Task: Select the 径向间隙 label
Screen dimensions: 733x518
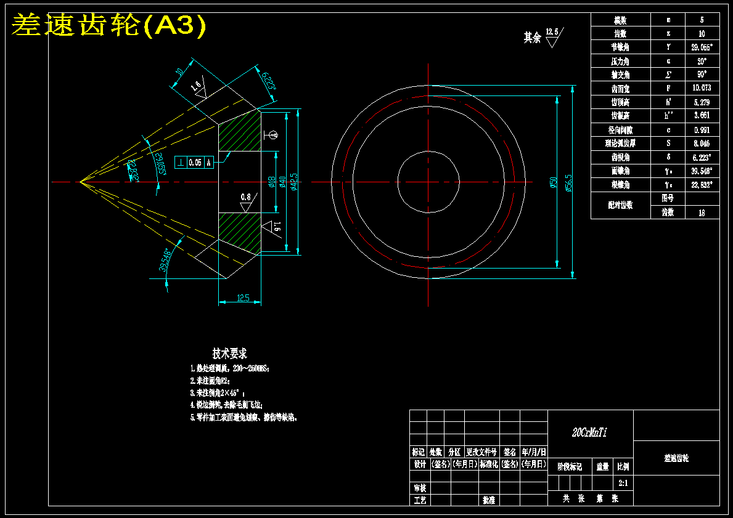Action: coord(620,129)
